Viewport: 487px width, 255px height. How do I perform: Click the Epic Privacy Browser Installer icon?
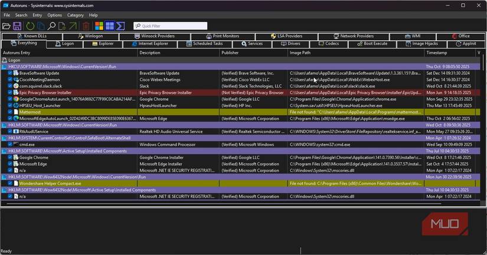pos(16,93)
